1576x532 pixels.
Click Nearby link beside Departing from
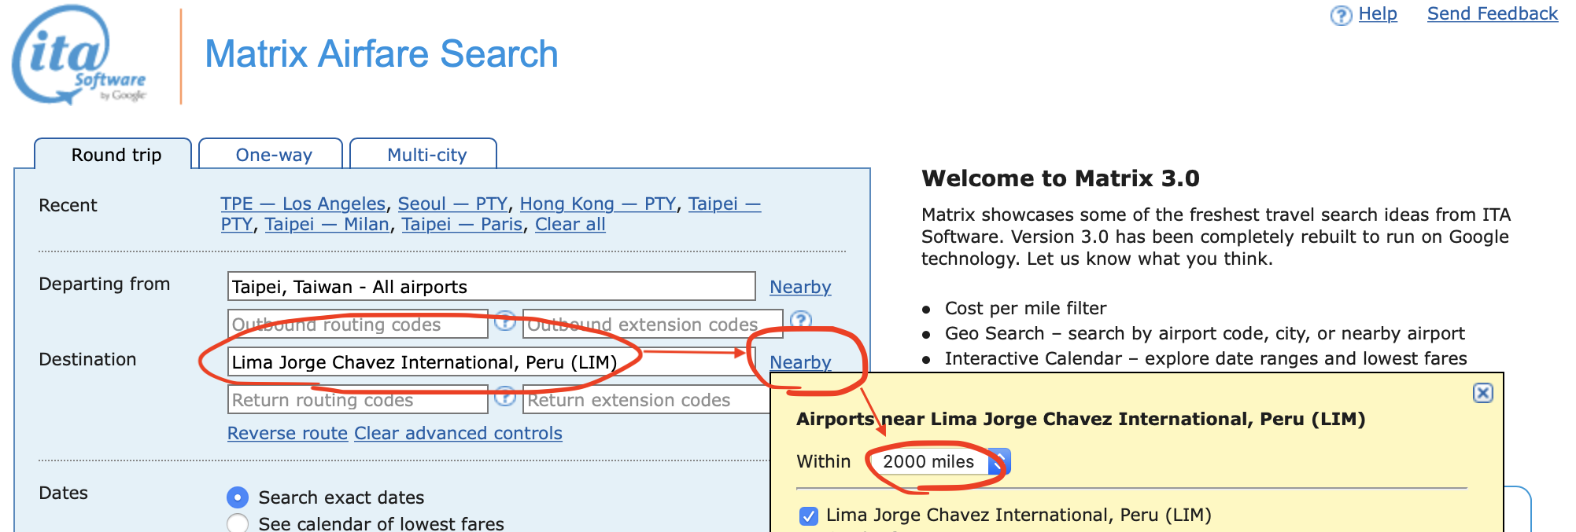[x=799, y=287]
